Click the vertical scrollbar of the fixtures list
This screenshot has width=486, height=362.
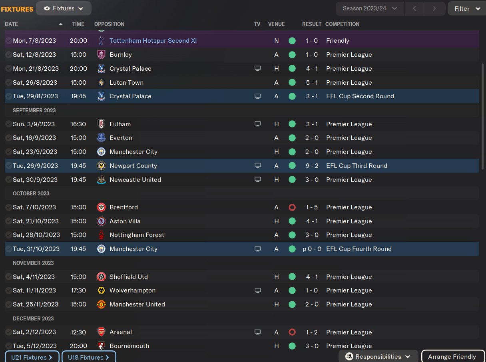click(483, 120)
